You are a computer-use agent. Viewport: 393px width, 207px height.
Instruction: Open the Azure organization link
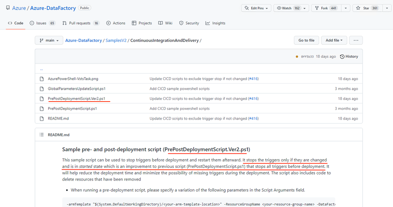tap(19, 8)
